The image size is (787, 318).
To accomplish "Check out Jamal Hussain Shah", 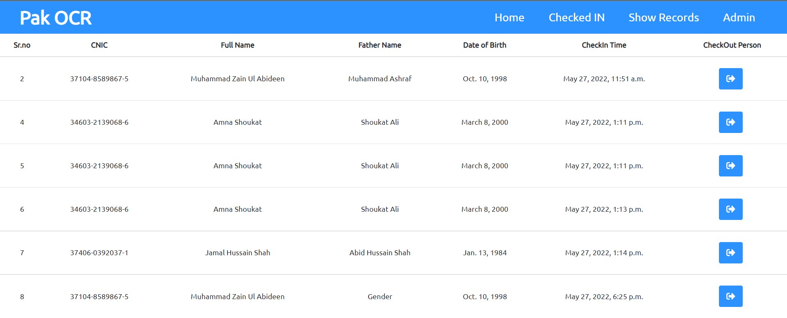I will pyautogui.click(x=730, y=253).
